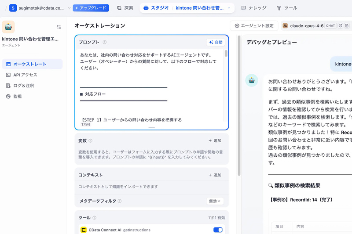Click the 【事例①】RecordId: 14 heading
Screen dimensions: 352x234
[301, 200]
